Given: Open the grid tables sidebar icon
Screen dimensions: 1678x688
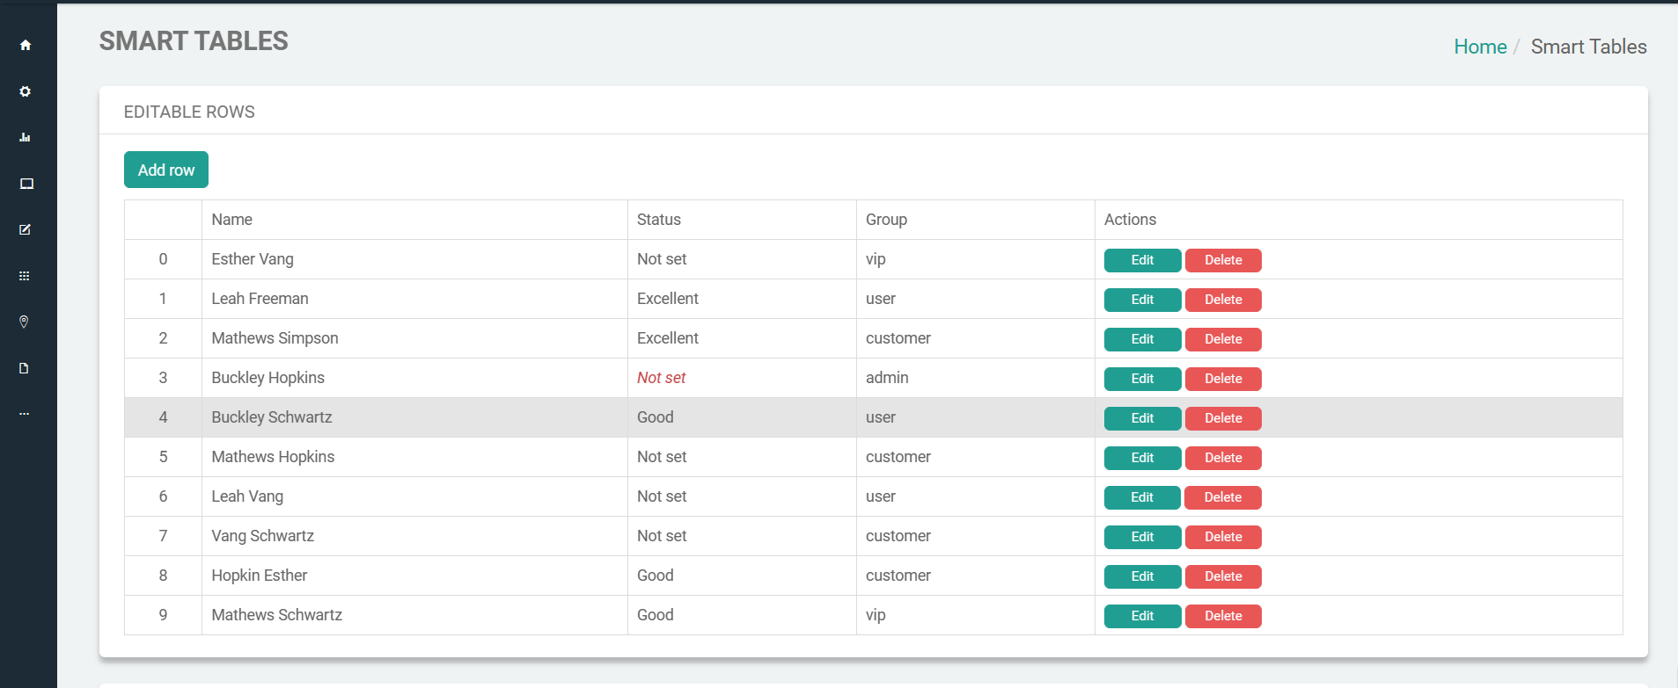Looking at the screenshot, I should 25,276.
